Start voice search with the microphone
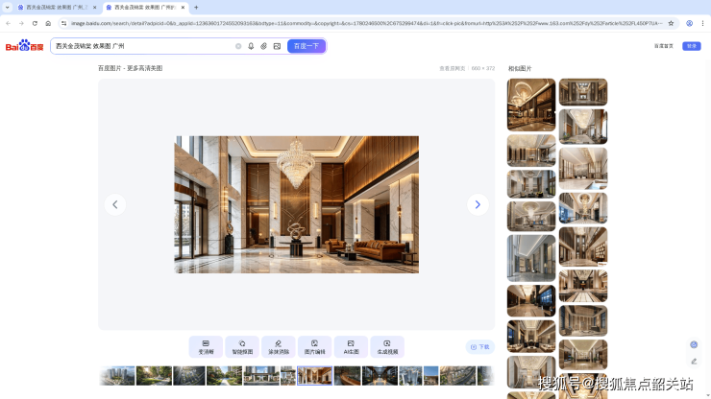The image size is (711, 399). point(251,46)
